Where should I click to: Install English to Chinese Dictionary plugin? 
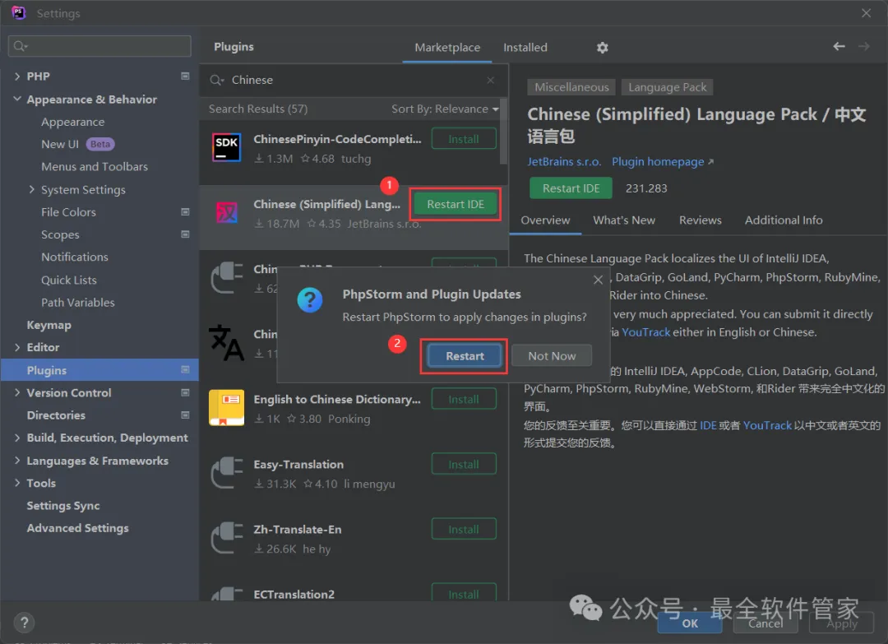click(464, 399)
